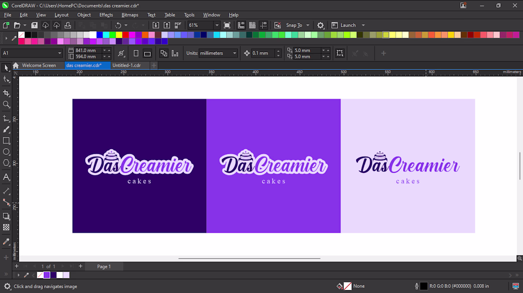Pick the yellow swatch in color palette
The width and height of the screenshot is (523, 293).
point(119,35)
